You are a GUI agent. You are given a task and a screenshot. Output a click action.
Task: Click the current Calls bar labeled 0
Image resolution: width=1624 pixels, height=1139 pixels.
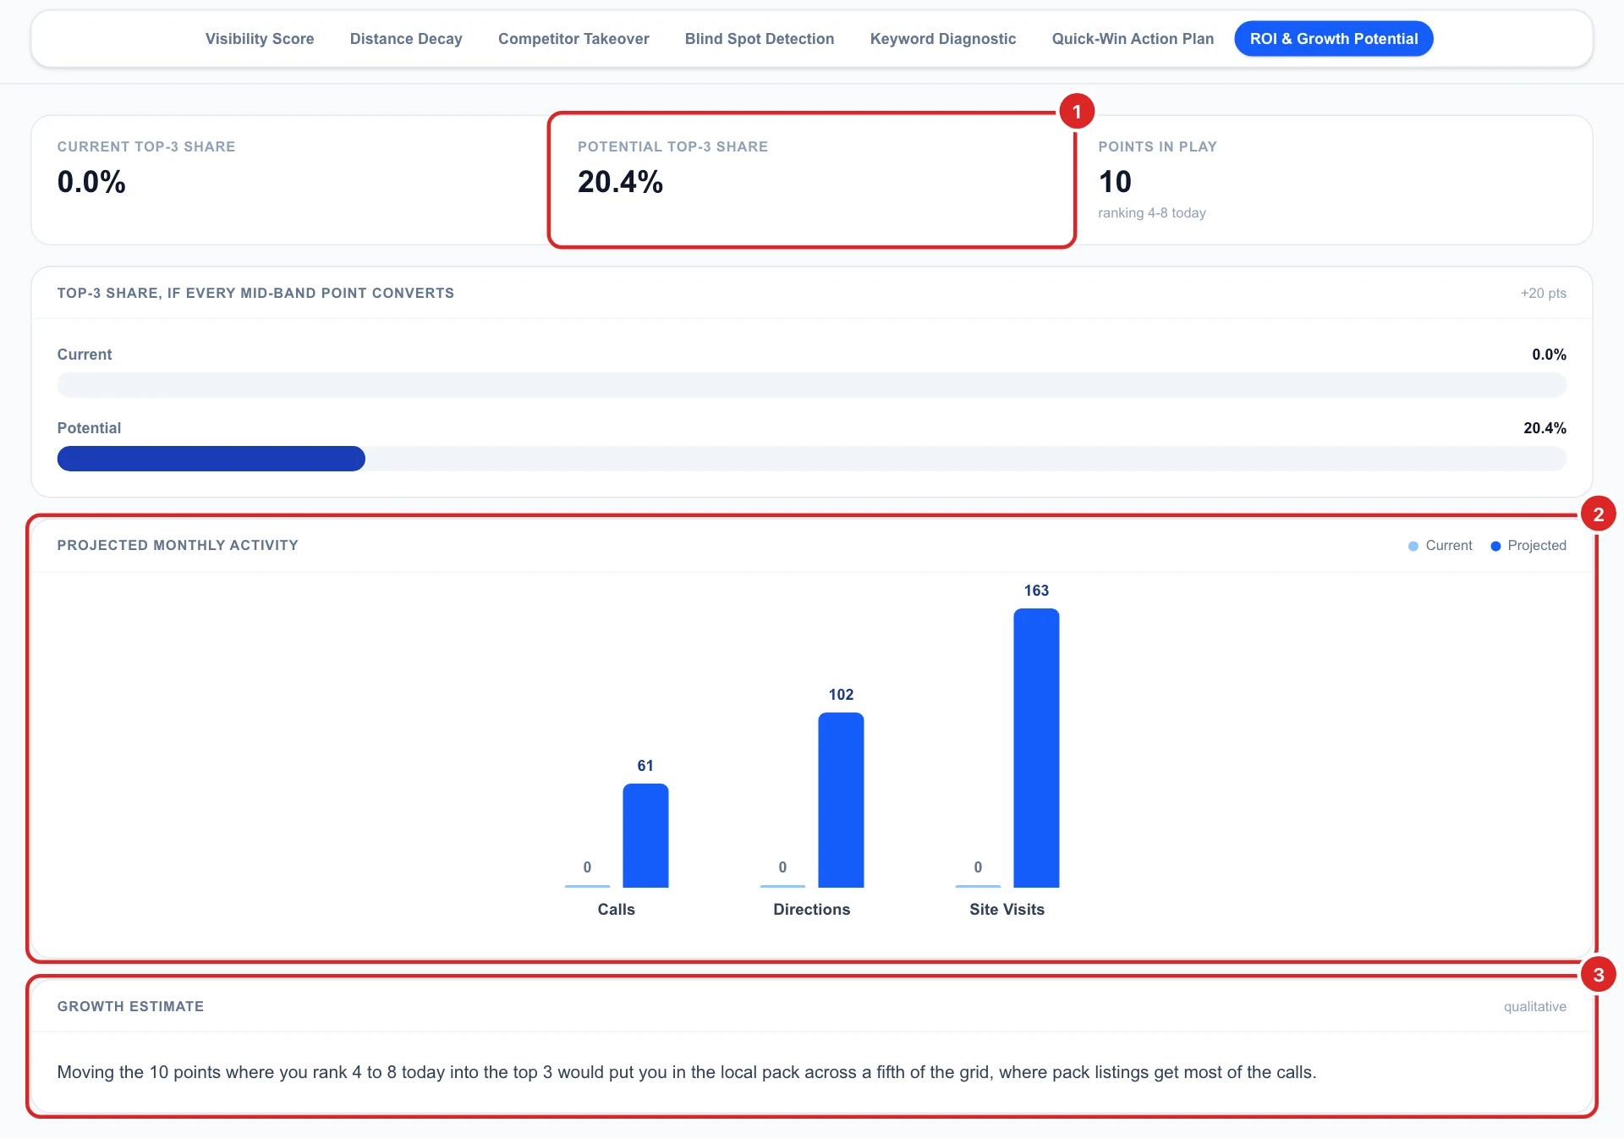coord(587,886)
